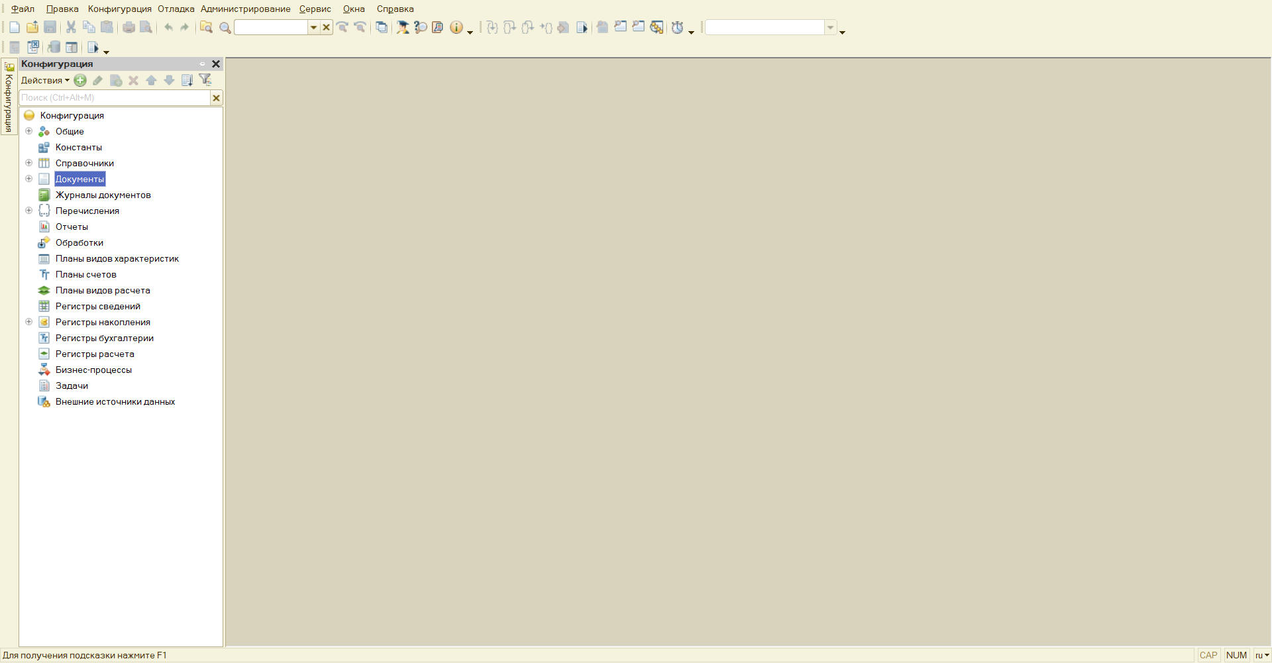
Task: Click inside the wide right toolbar combo field
Action: coord(765,27)
